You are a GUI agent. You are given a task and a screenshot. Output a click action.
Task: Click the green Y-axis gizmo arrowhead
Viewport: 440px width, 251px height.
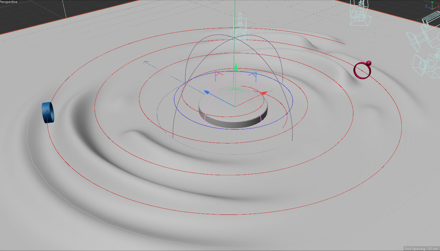[236, 67]
